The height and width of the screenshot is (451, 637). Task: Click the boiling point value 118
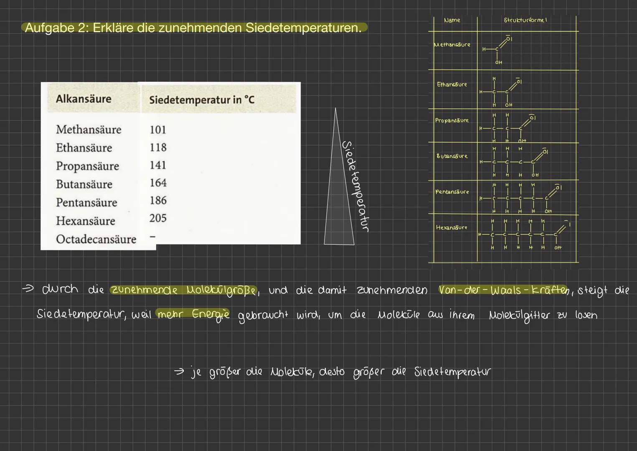[158, 147]
